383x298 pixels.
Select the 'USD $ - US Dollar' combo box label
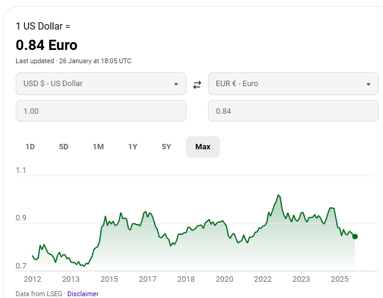coord(53,84)
